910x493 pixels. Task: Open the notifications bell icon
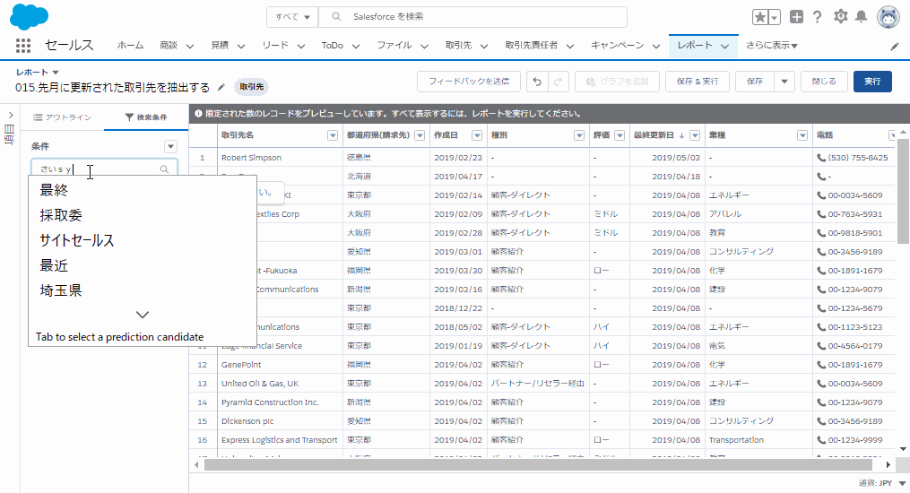click(x=862, y=16)
